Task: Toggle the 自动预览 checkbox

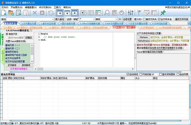Action: pyautogui.click(x=128, y=74)
